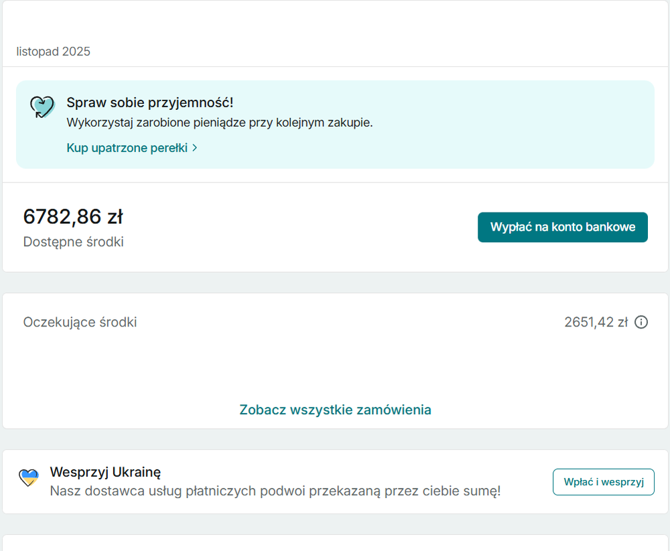
Task: Click the info icon beside 2651,42 zł
Action: 641,322
